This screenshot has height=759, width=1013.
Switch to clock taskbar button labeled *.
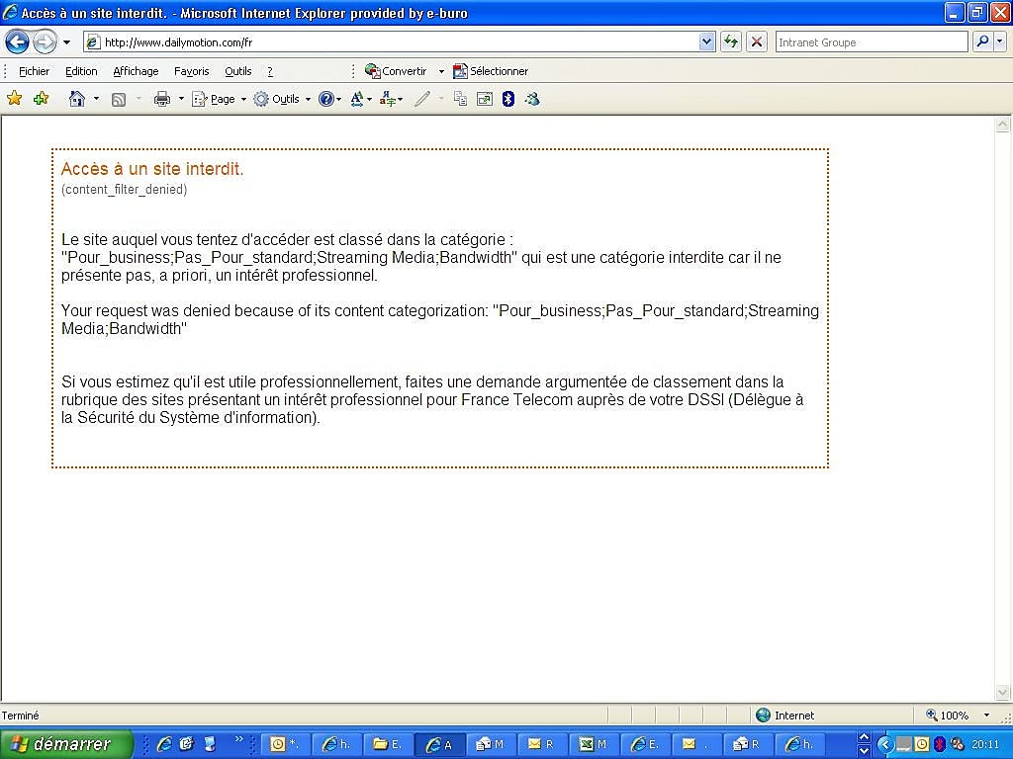click(x=285, y=744)
